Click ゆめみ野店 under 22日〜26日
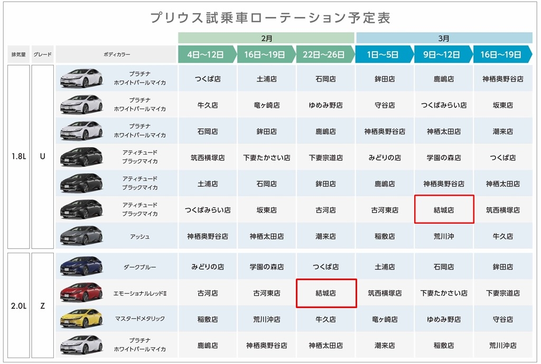 point(325,105)
